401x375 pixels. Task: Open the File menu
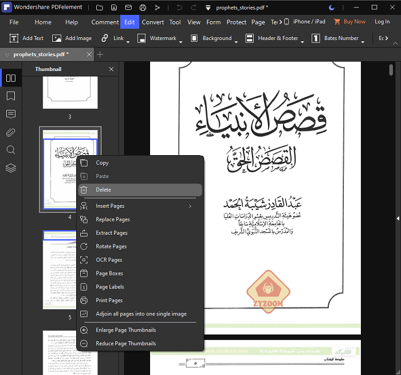pyautogui.click(x=14, y=22)
